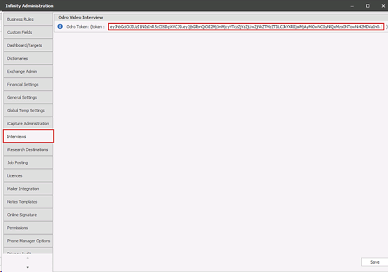The width and height of the screenshot is (388, 272).
Task: Open Mailer Integration settings
Action: click(27, 188)
